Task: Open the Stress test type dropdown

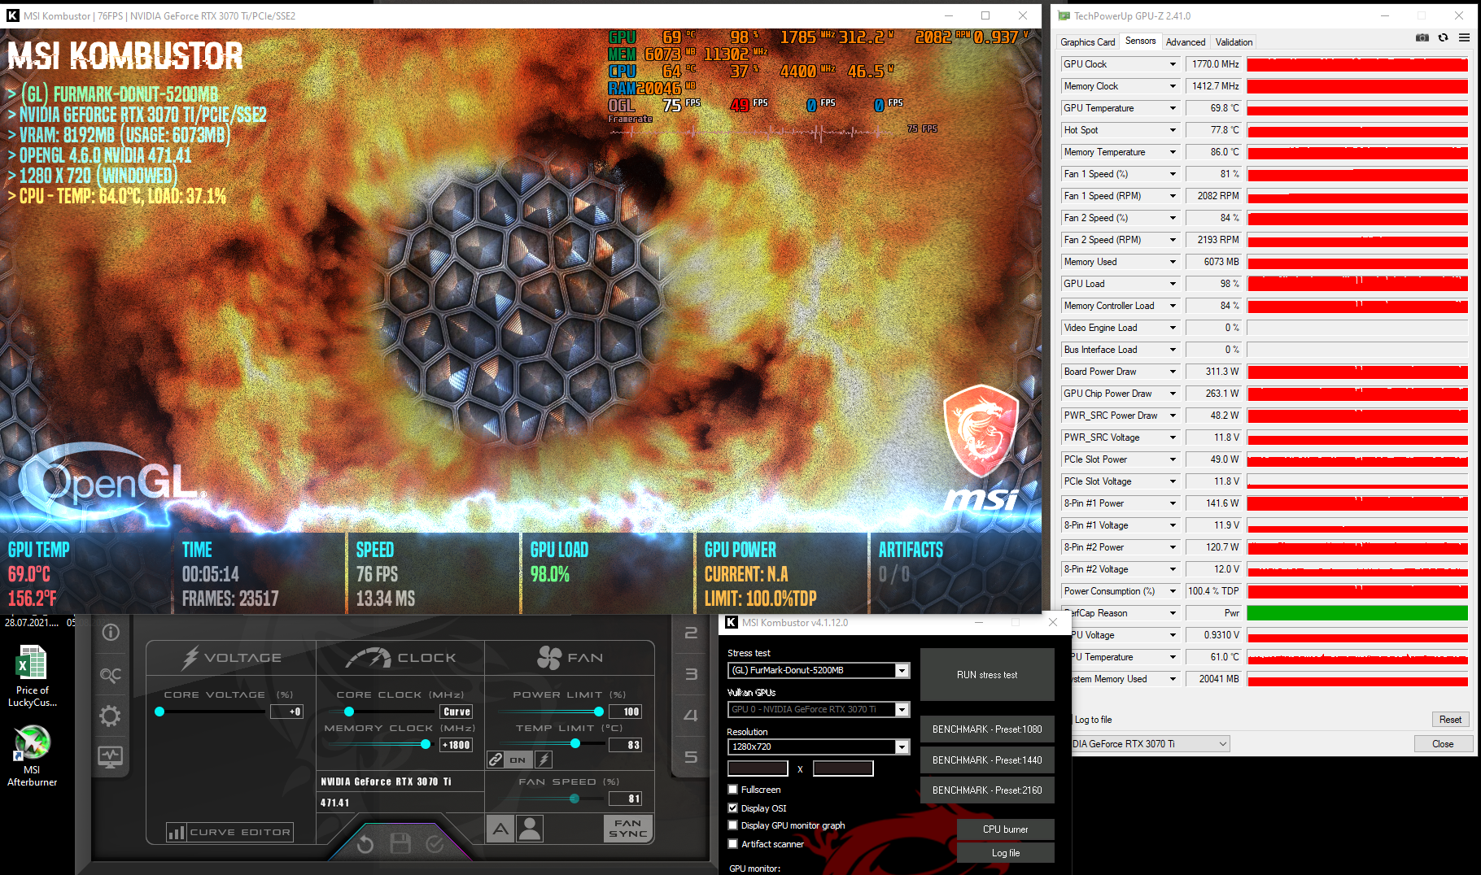Action: point(819,670)
